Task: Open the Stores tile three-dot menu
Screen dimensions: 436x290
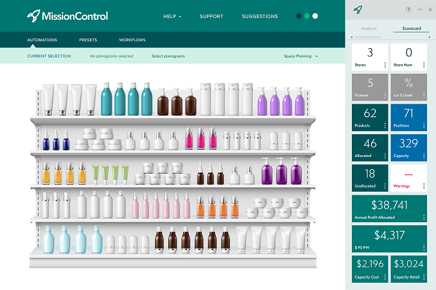Action: pos(385,65)
